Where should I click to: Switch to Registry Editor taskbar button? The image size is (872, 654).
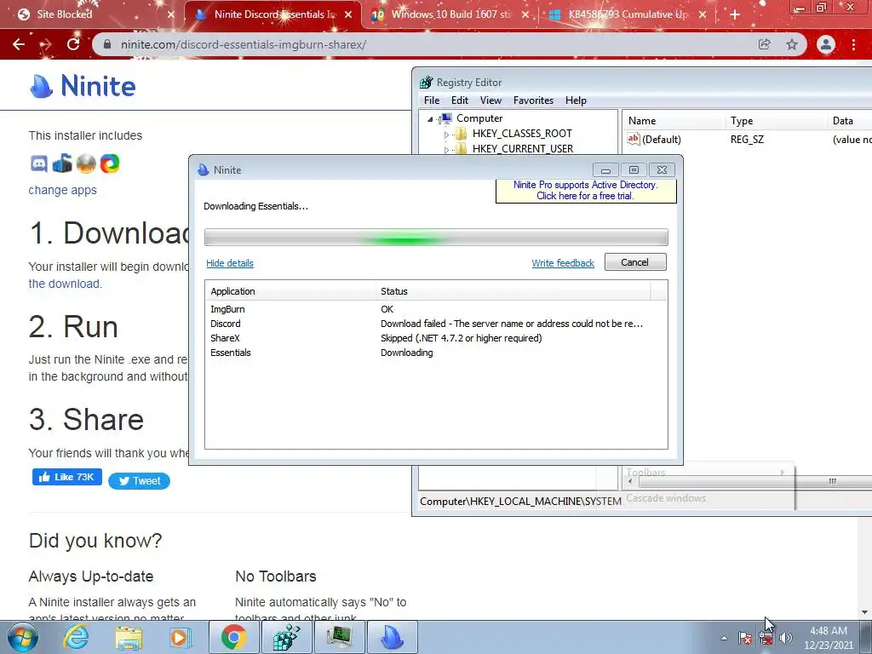(x=286, y=637)
